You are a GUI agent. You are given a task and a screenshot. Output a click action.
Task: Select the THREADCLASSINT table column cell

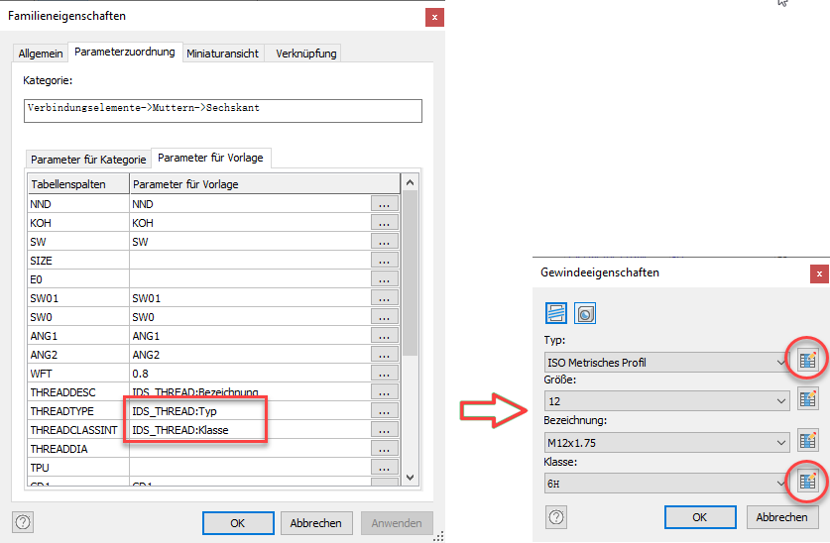click(78, 430)
